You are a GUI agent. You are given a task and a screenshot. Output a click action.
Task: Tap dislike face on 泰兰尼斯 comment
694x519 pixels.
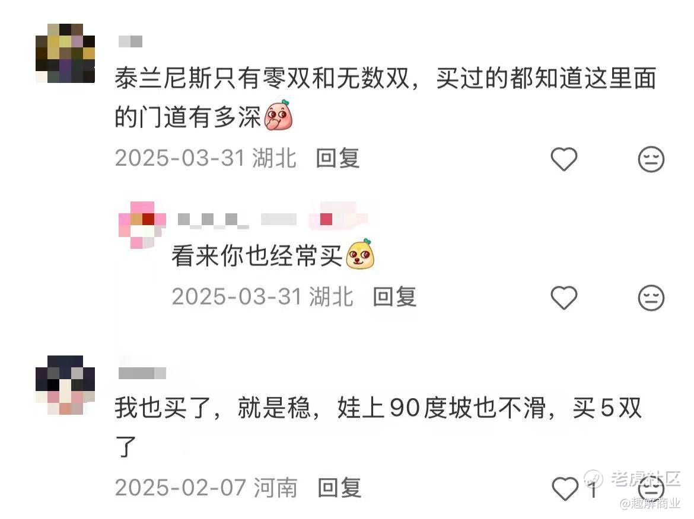pos(651,159)
